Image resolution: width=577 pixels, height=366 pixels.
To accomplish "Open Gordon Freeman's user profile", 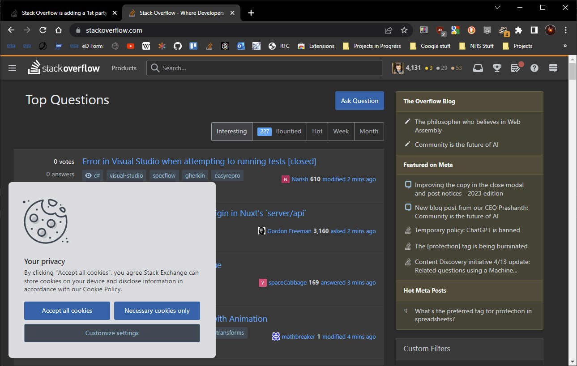I will [x=289, y=231].
